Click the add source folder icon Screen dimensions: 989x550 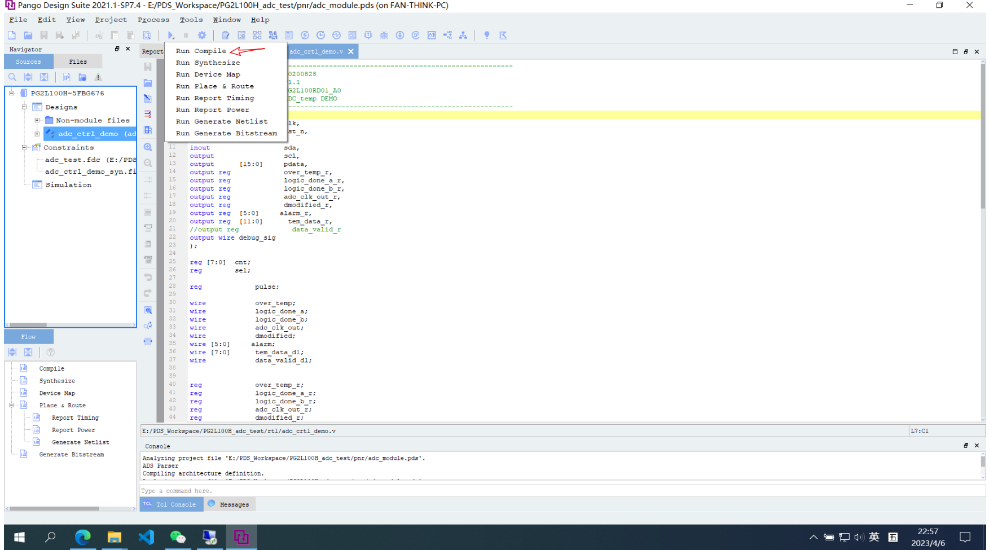pyautogui.click(x=82, y=77)
